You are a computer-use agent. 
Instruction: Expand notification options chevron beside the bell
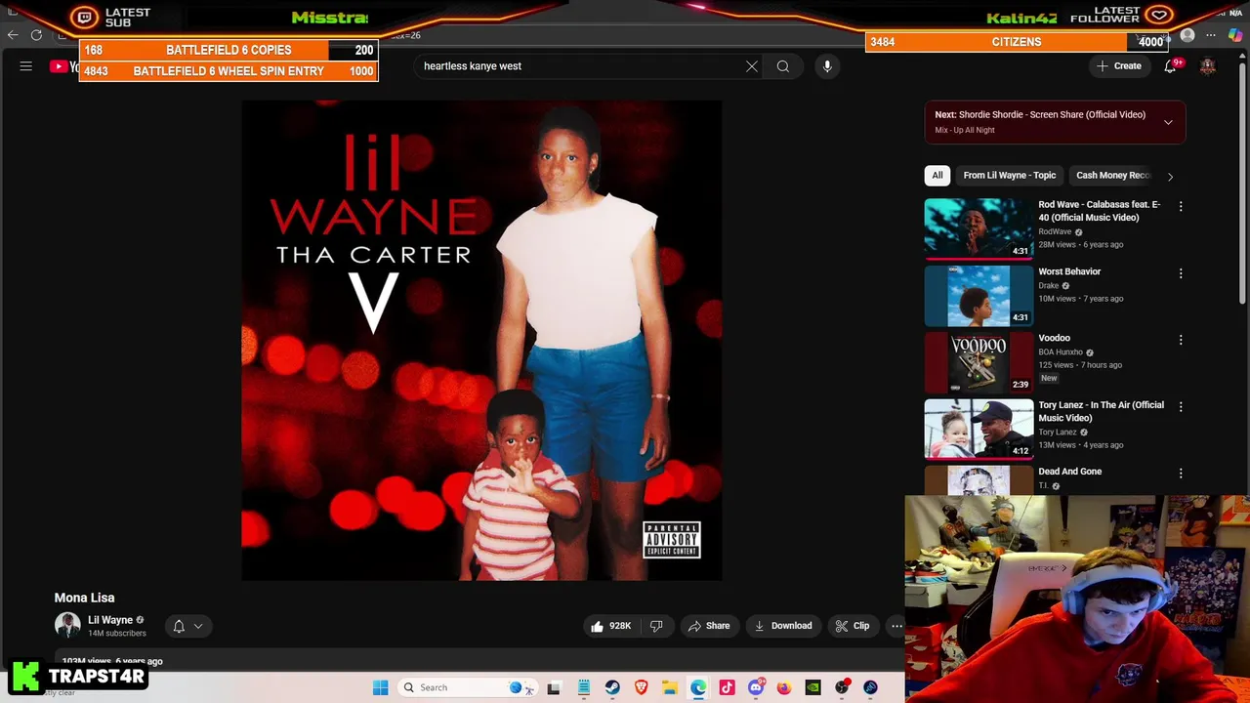coord(198,626)
